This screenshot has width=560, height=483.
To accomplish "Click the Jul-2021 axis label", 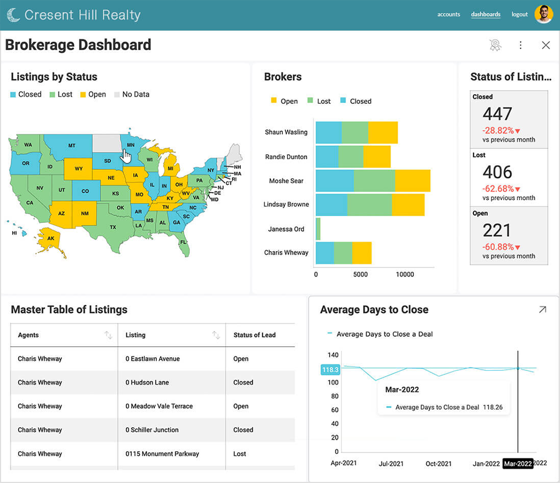I will click(x=390, y=464).
